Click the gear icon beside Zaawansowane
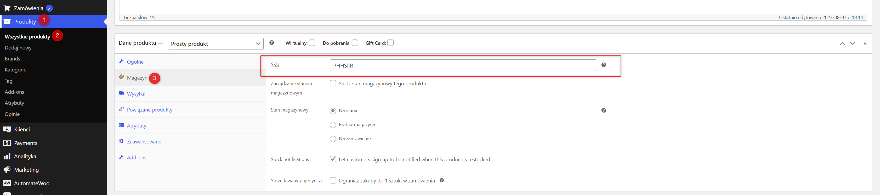The height and width of the screenshot is (195, 880). click(x=121, y=141)
